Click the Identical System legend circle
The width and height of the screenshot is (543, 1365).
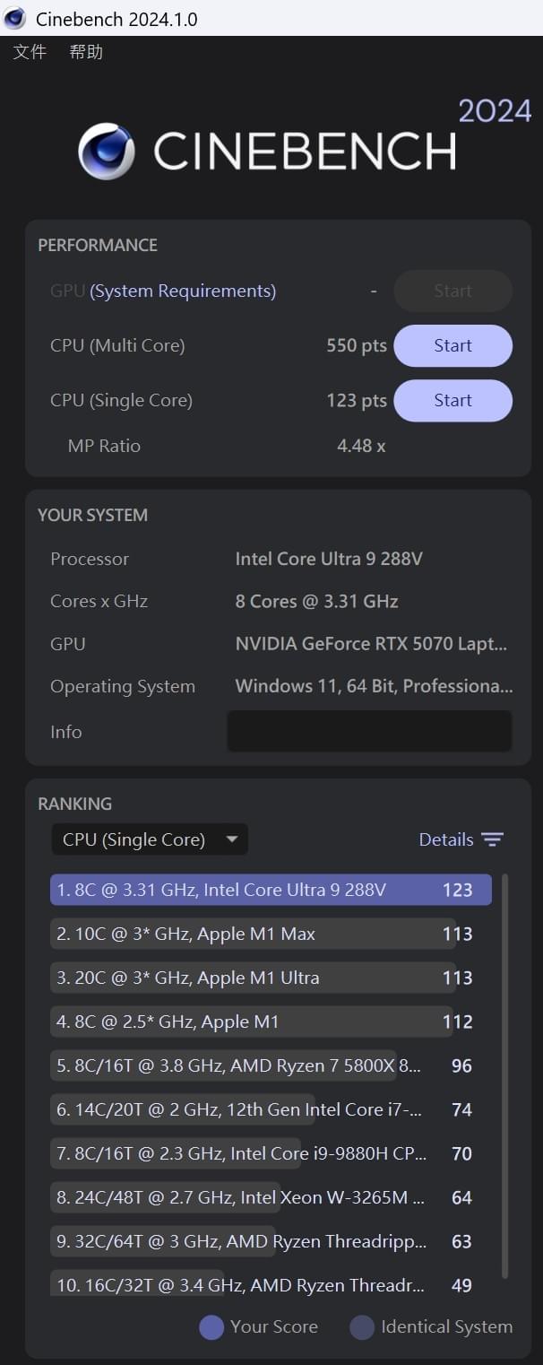click(362, 1327)
